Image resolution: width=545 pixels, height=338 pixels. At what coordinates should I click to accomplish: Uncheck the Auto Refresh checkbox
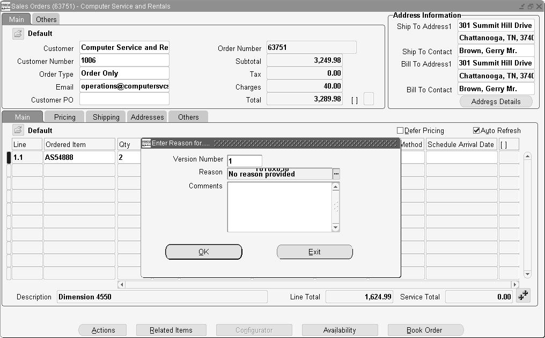tap(476, 130)
